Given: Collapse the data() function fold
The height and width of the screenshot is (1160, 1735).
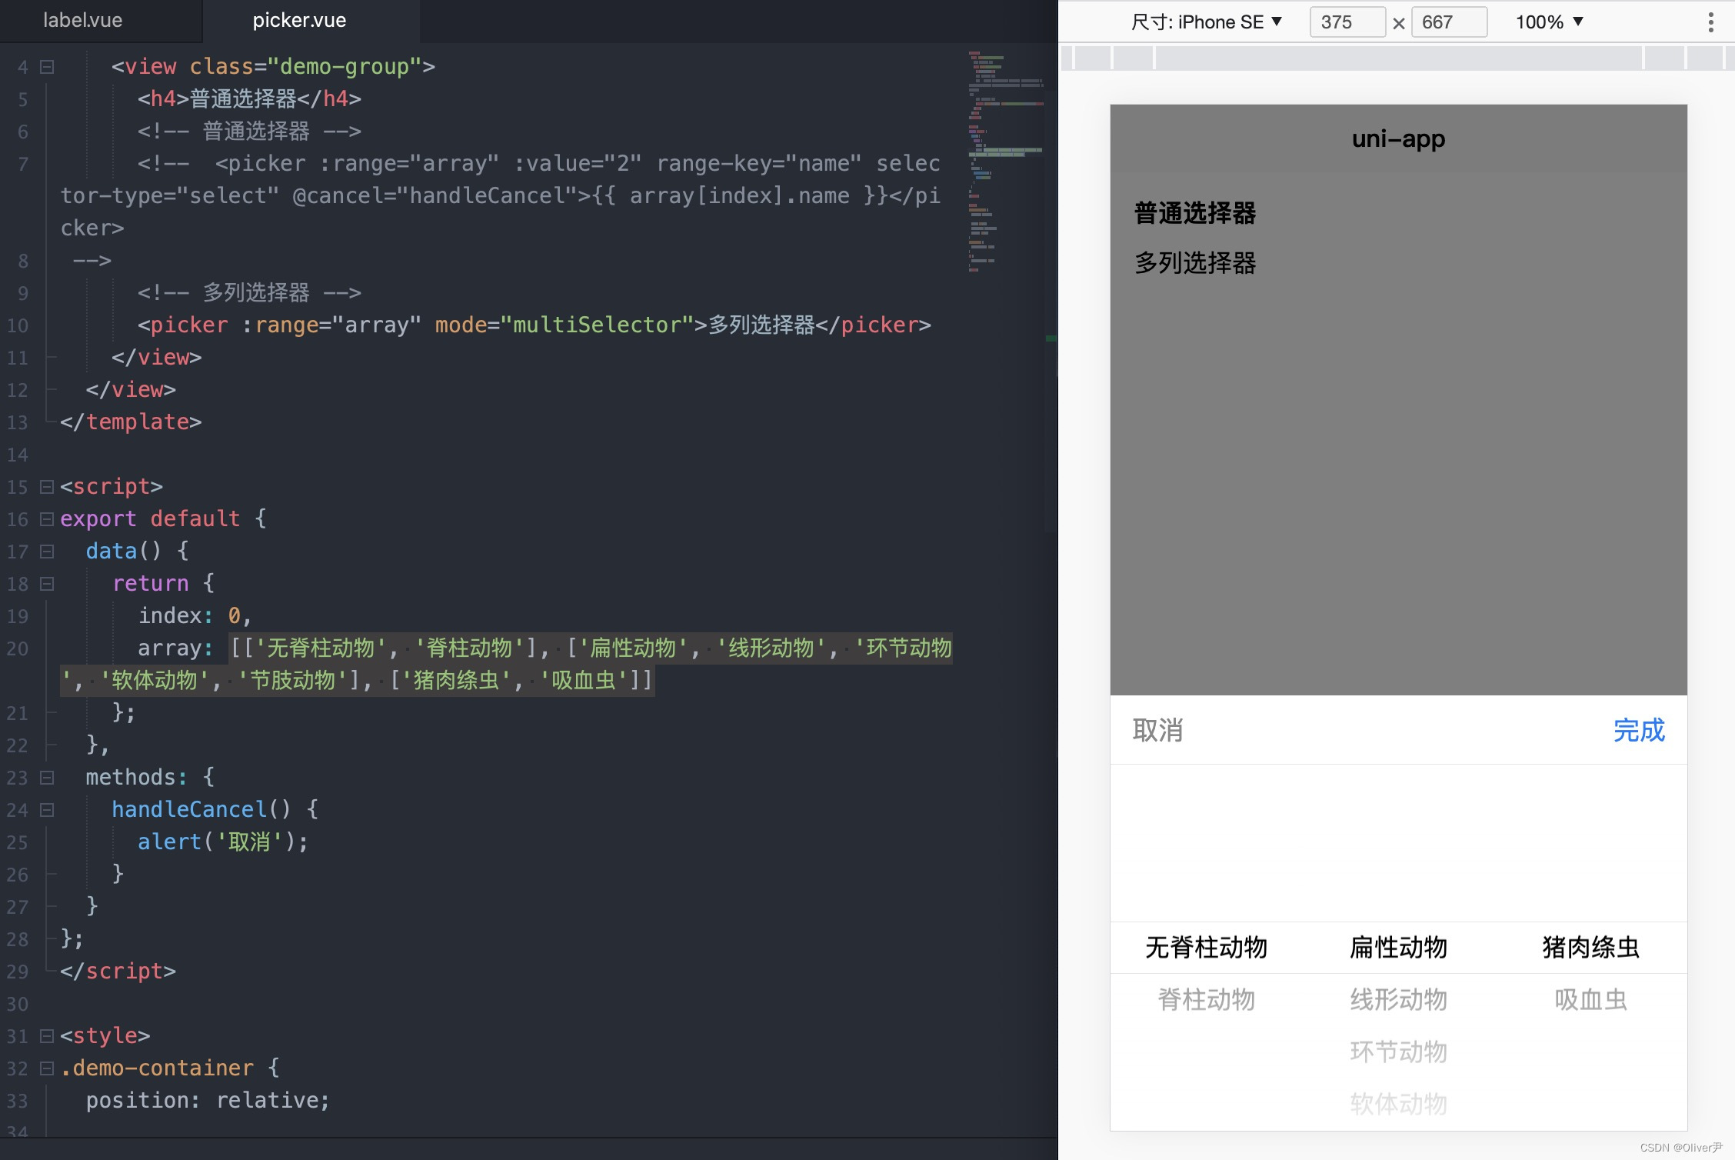Looking at the screenshot, I should pos(47,552).
